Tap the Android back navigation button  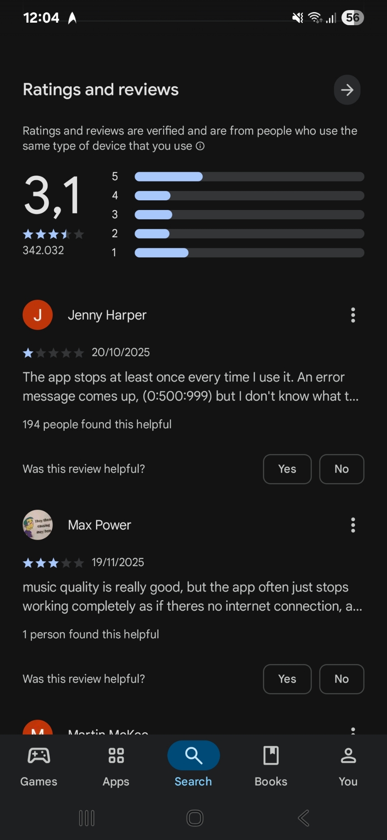[304, 818]
